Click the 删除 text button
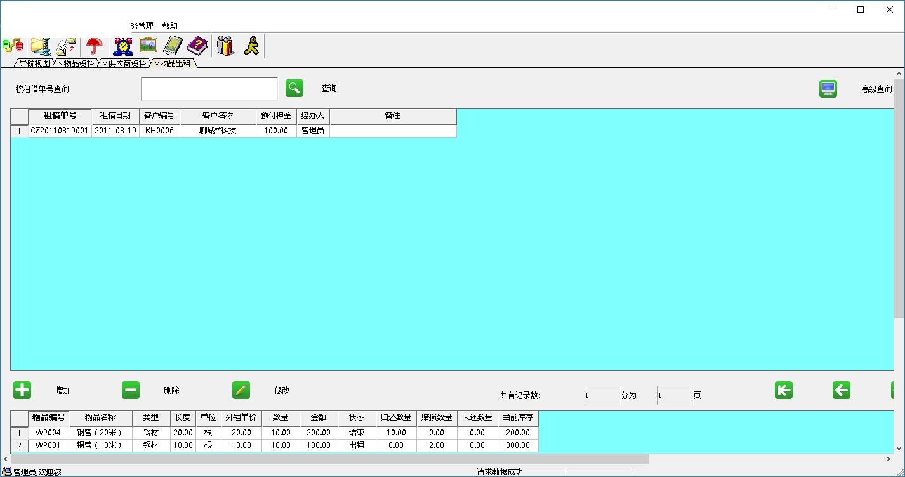905x477 pixels. point(171,391)
